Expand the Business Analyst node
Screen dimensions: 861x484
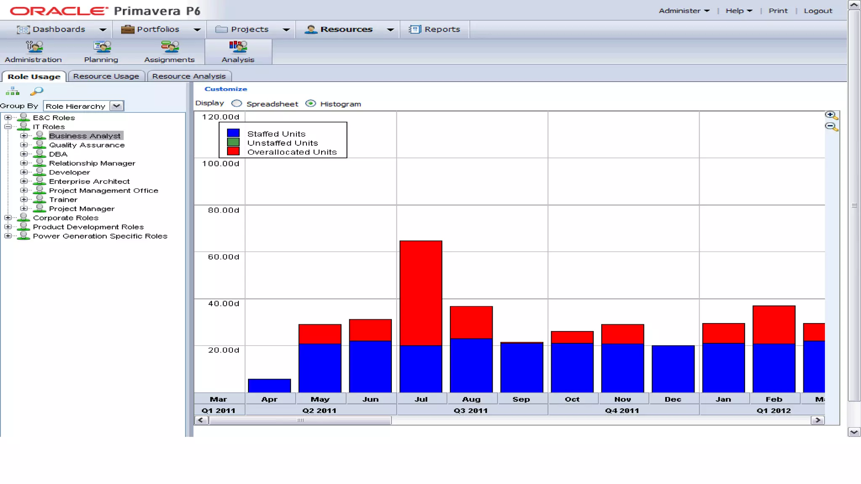click(24, 136)
